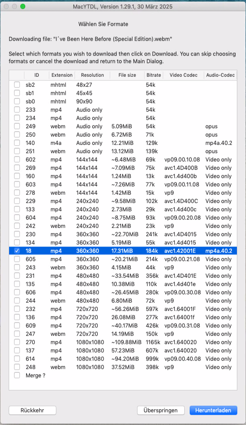
Task: Sort by the File size column header
Action: [x=127, y=75]
